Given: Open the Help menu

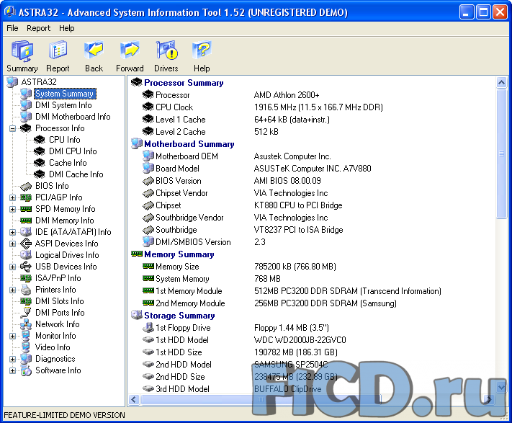Looking at the screenshot, I should tap(67, 28).
